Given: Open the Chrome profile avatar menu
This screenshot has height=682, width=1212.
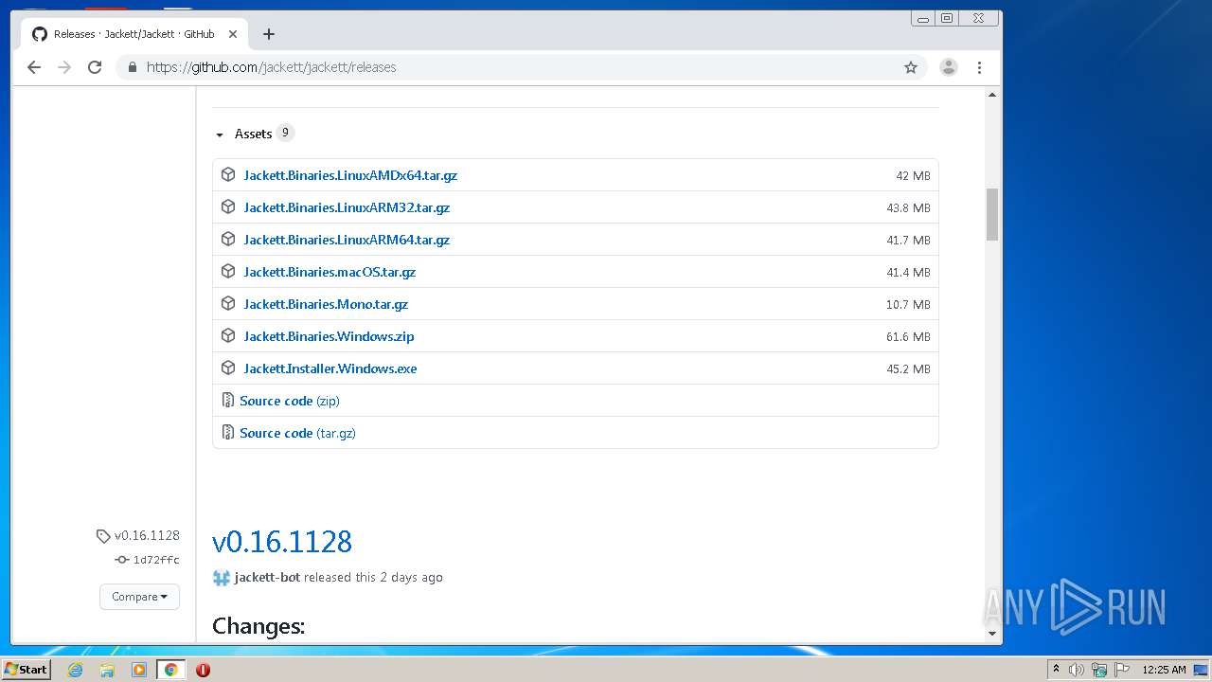Looking at the screenshot, I should pyautogui.click(x=948, y=67).
